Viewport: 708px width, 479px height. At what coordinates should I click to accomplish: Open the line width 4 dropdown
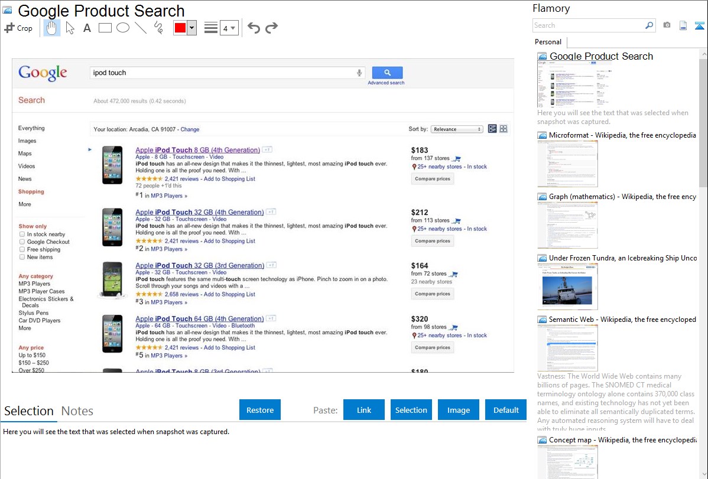(x=229, y=28)
